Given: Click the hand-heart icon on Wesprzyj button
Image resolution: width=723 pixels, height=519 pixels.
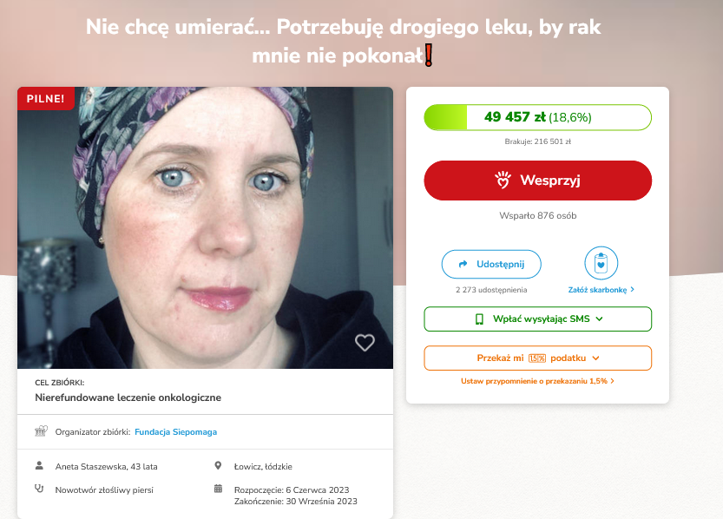Looking at the screenshot, I should (x=503, y=180).
